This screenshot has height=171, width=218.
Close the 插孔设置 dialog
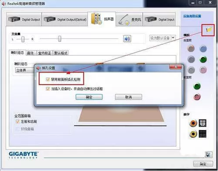176,67
